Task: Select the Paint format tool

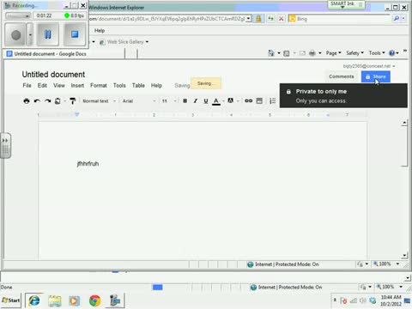Action: pos(73,100)
